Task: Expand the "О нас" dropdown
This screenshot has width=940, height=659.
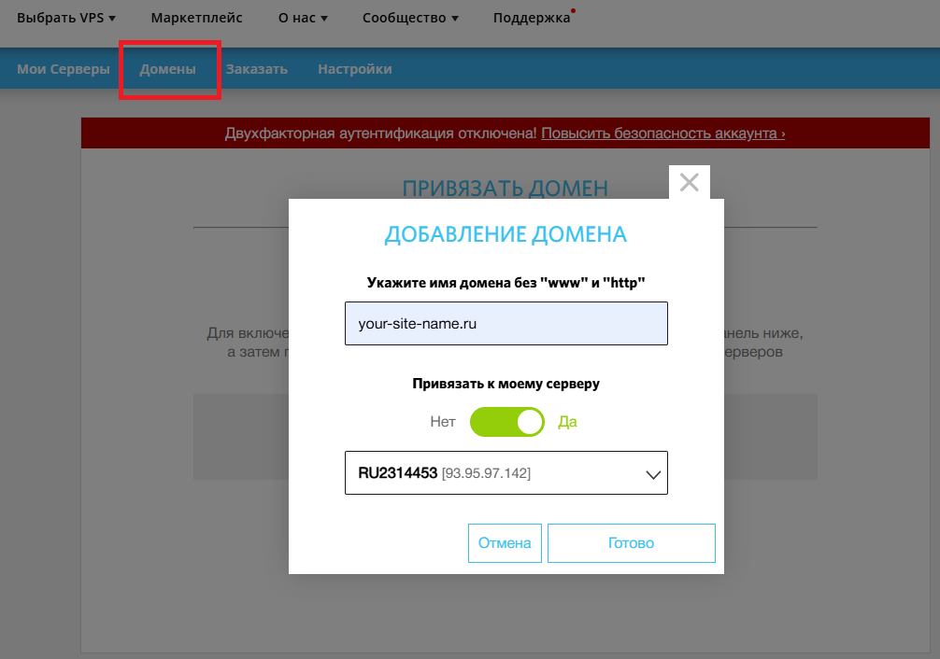Action: (x=302, y=17)
